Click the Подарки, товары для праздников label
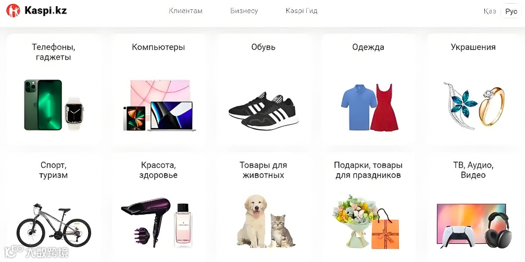525x262 pixels. 368,170
